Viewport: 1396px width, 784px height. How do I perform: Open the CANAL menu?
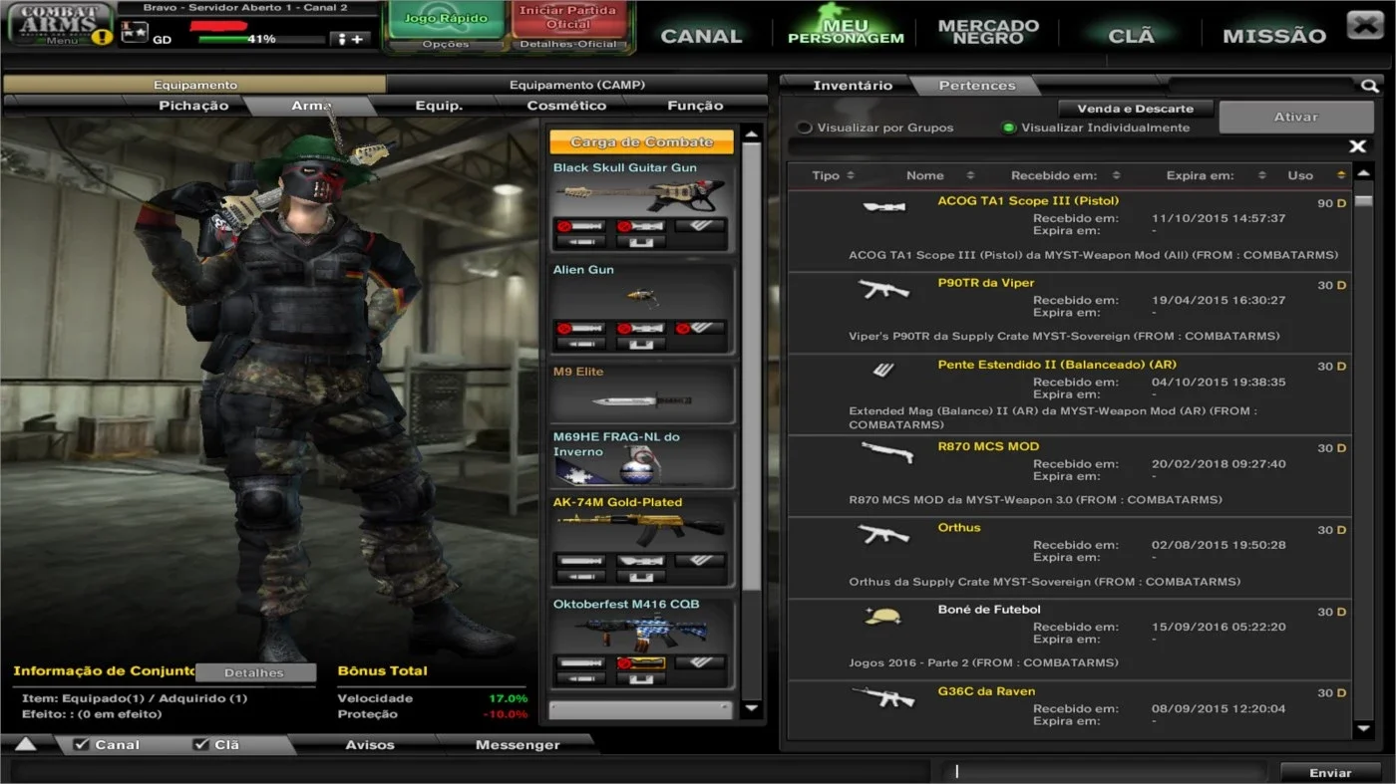click(701, 36)
